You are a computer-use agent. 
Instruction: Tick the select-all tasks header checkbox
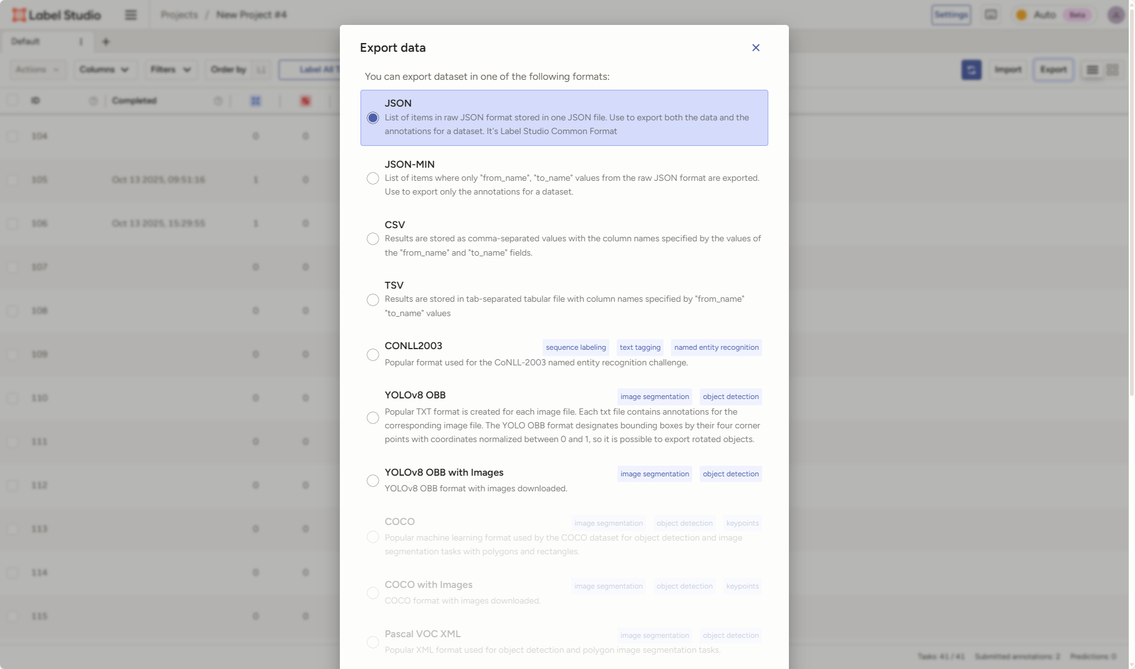[x=12, y=100]
